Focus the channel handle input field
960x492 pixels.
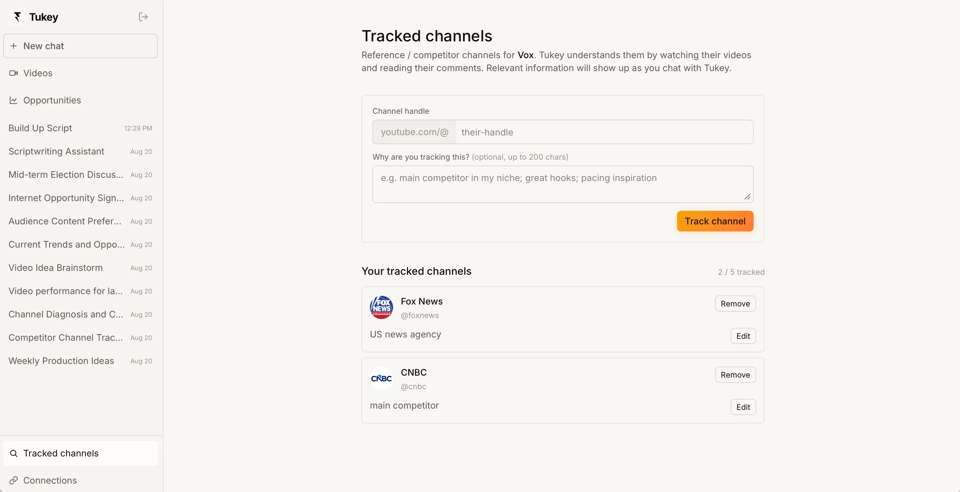(x=604, y=132)
